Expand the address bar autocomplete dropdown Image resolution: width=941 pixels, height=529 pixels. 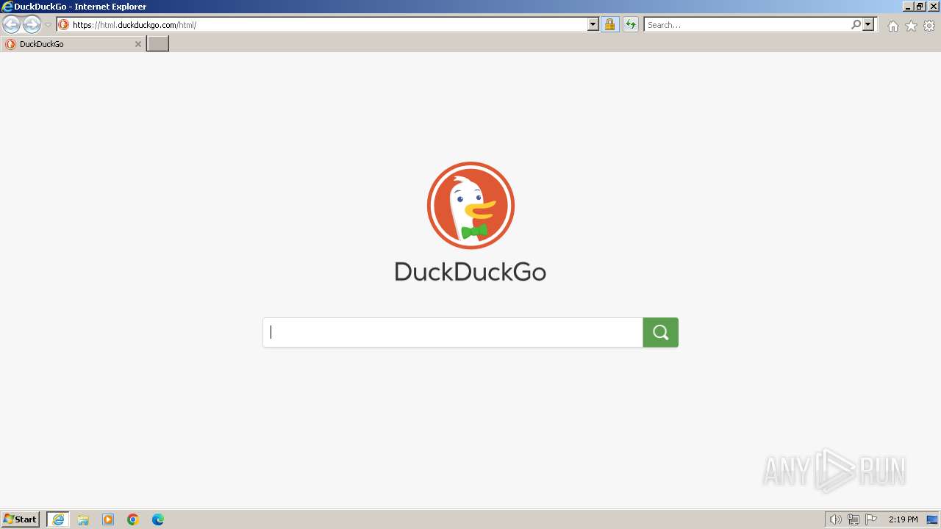click(x=593, y=25)
